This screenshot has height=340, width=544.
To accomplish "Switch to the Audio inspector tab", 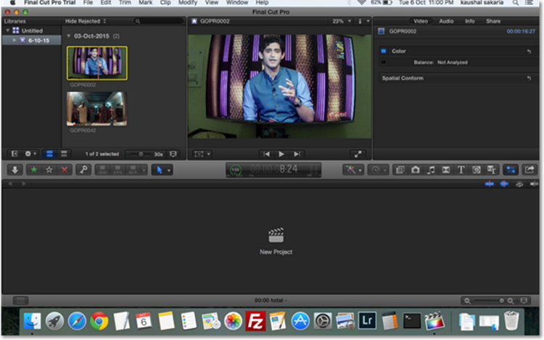I will coord(446,22).
